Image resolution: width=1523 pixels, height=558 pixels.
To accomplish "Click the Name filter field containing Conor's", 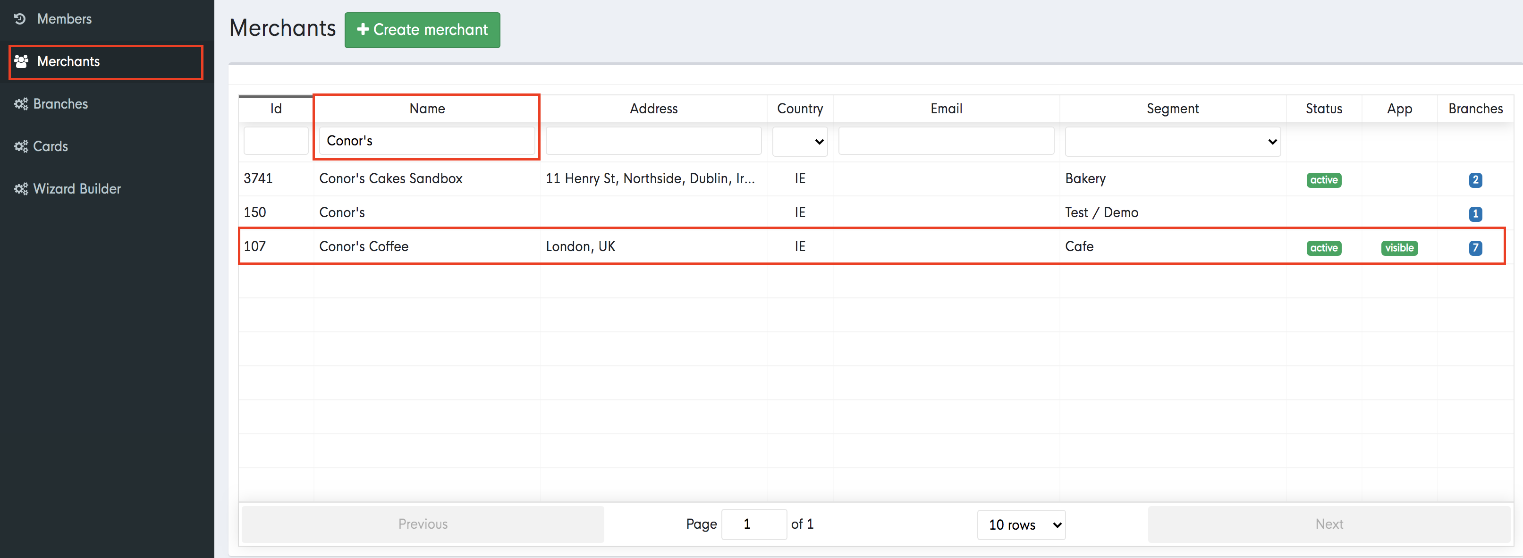I will pos(427,141).
